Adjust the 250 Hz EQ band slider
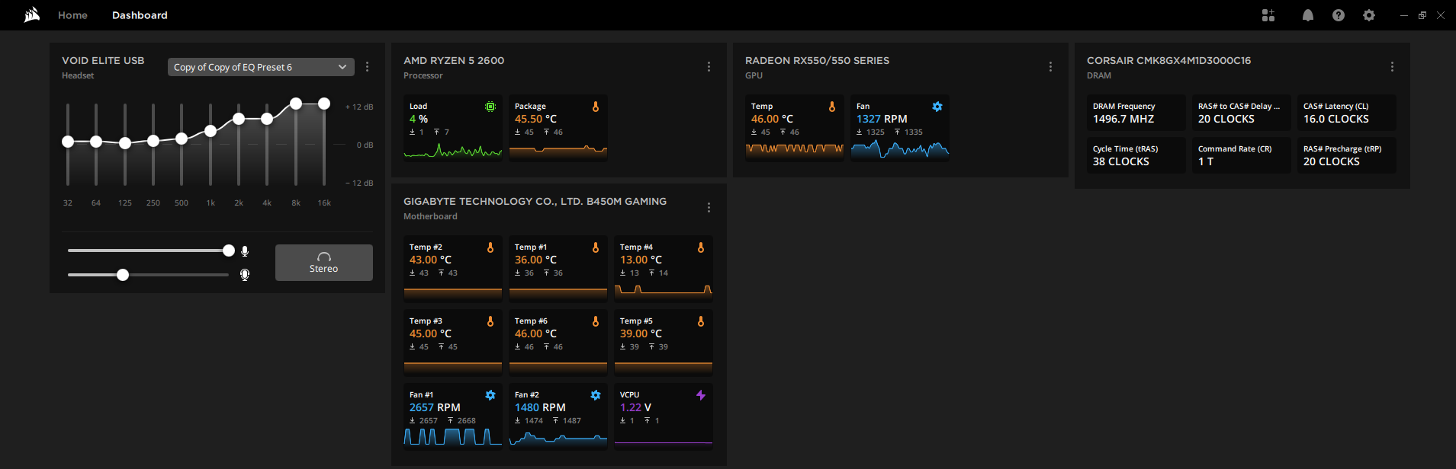This screenshot has width=1456, height=469. tap(153, 141)
